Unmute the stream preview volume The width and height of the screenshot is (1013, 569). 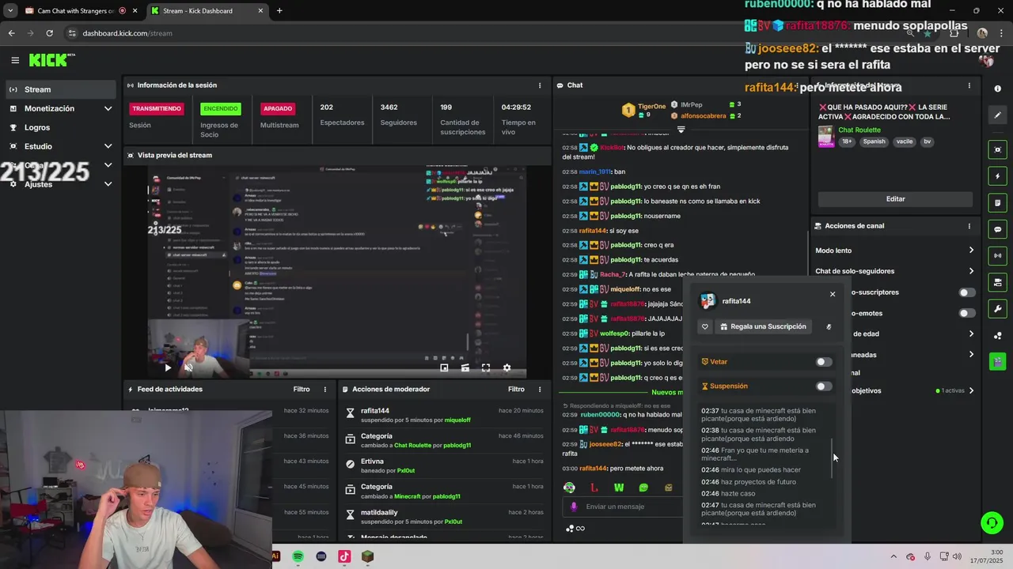(x=188, y=367)
